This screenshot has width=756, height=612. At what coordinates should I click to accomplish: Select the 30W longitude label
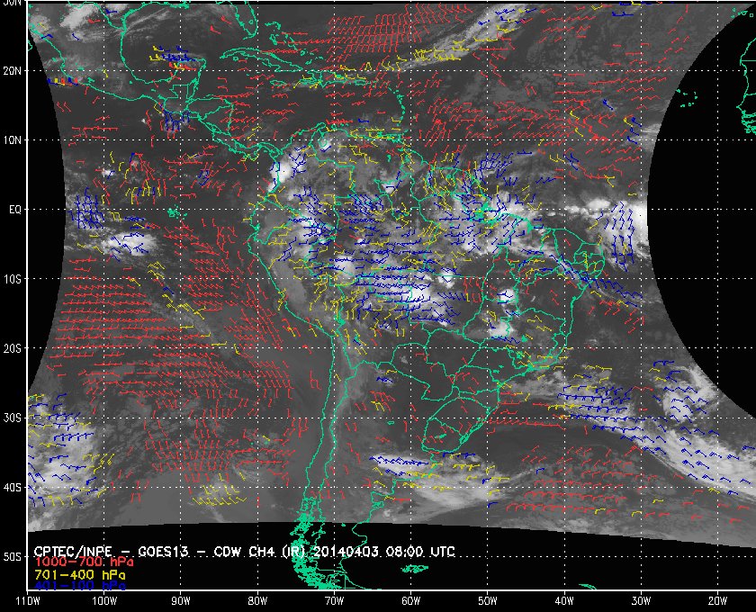(x=641, y=601)
